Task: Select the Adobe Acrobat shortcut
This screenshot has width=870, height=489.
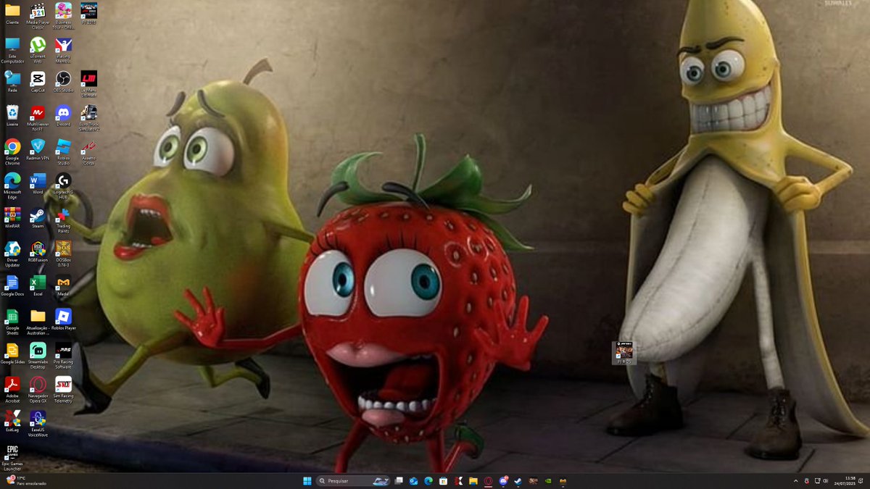Action: (x=12, y=390)
